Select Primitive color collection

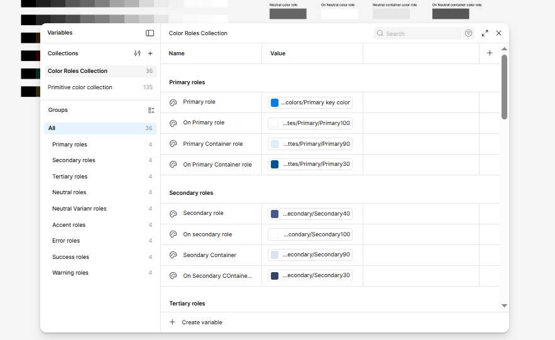(x=101, y=87)
